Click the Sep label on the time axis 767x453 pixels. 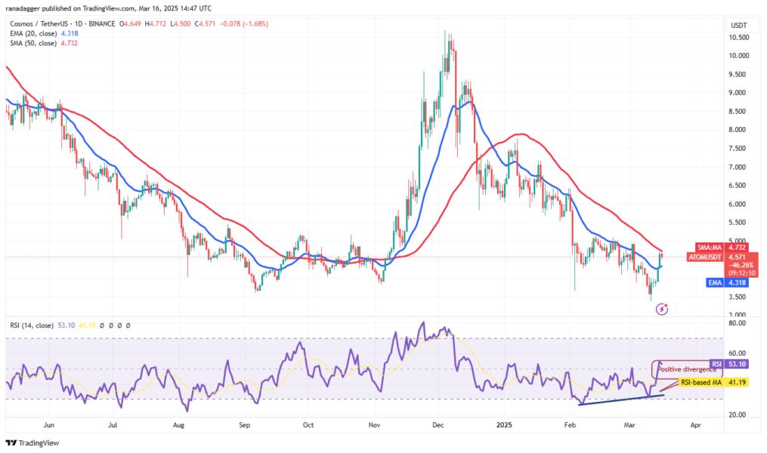[245, 425]
